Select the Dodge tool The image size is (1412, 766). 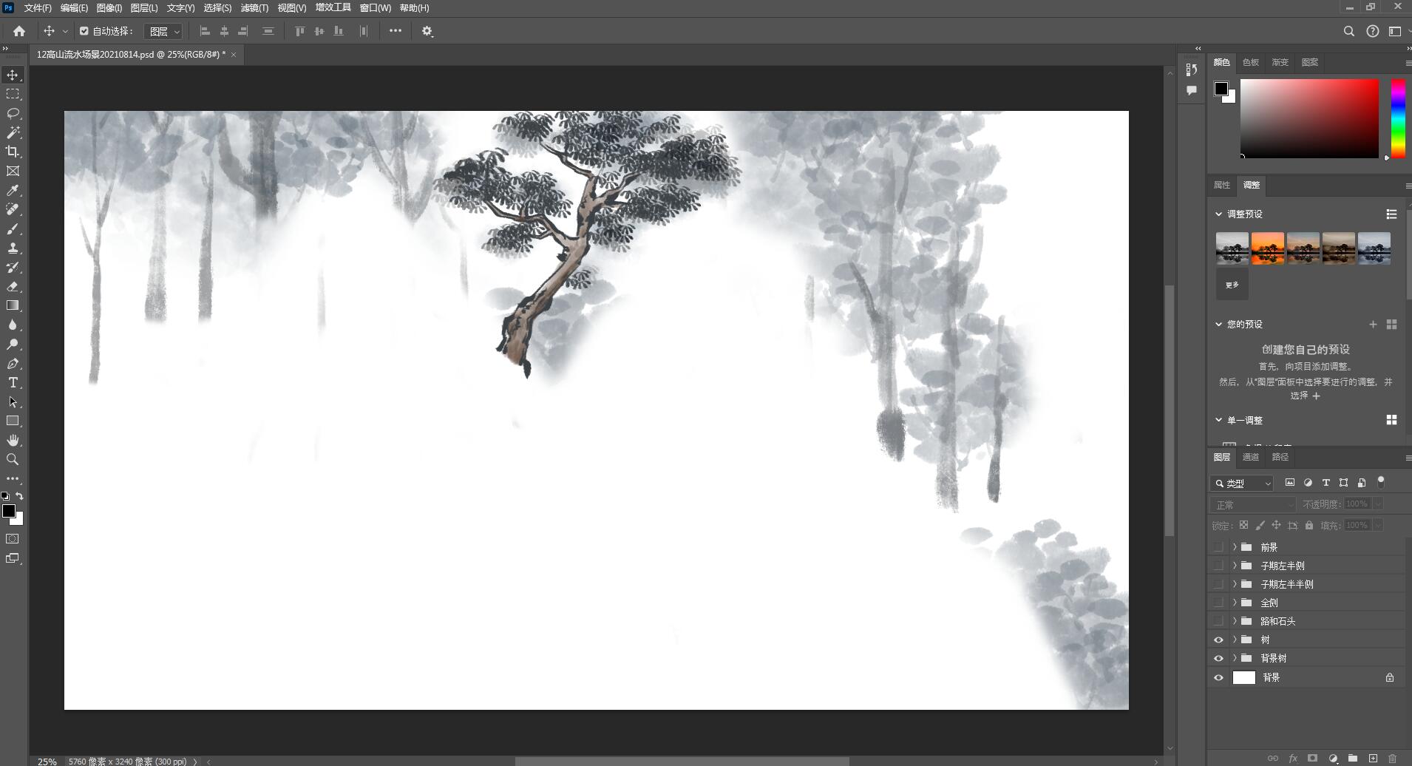click(13, 344)
